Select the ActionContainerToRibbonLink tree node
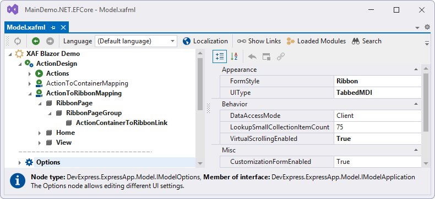The image size is (435, 199). tap(122, 123)
